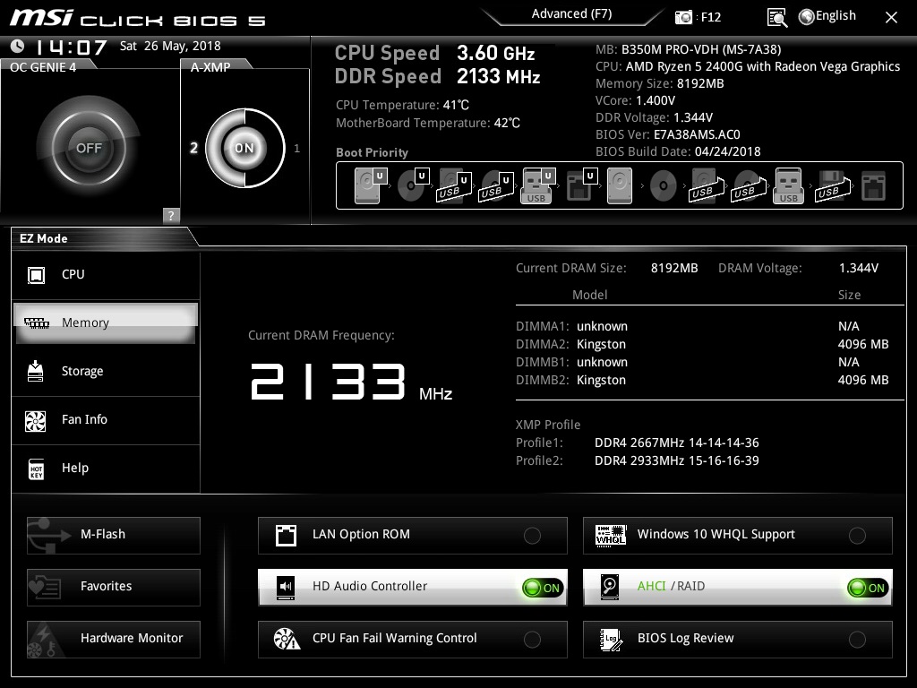Click the Hot Key icon beside Help
917x688 pixels.
click(x=36, y=469)
